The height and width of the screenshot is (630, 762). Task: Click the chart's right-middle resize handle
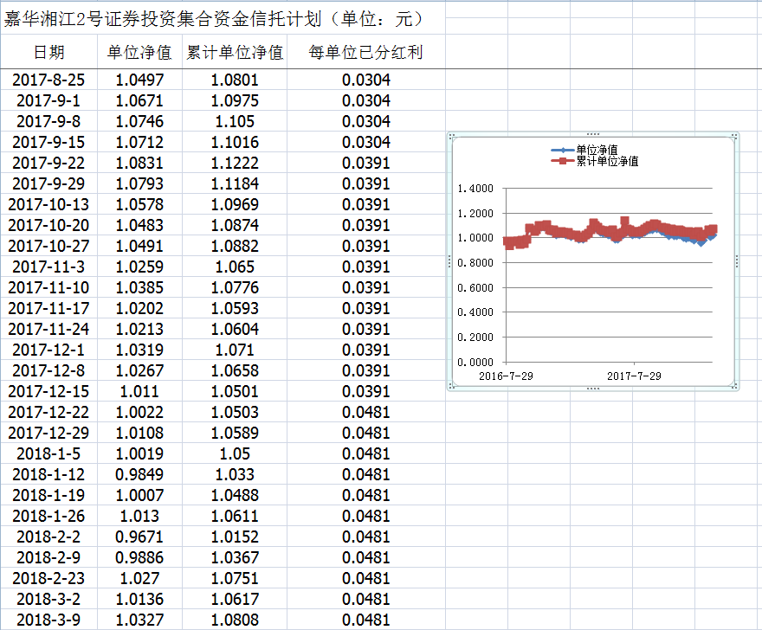click(x=736, y=261)
